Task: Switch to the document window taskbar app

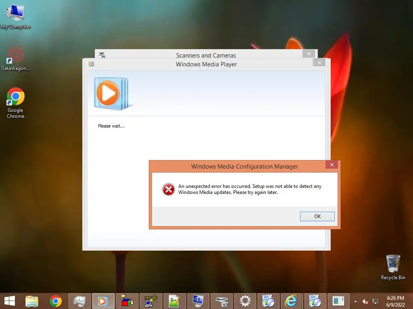Action: pyautogui.click(x=338, y=301)
